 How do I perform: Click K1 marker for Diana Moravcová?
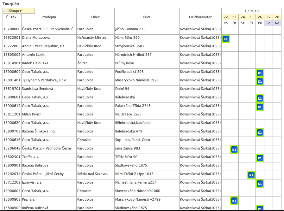coord(226,39)
